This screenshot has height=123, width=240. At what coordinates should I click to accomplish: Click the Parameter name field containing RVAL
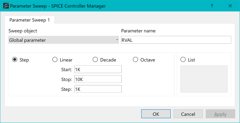click(176, 40)
